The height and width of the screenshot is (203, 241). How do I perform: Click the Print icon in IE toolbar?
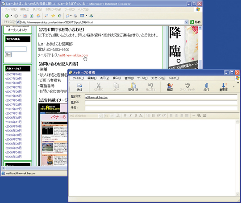point(75,16)
